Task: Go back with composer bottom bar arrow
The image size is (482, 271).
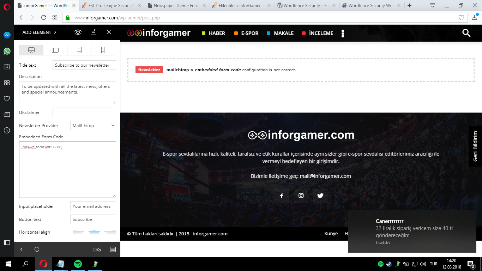Action: pyautogui.click(x=22, y=249)
